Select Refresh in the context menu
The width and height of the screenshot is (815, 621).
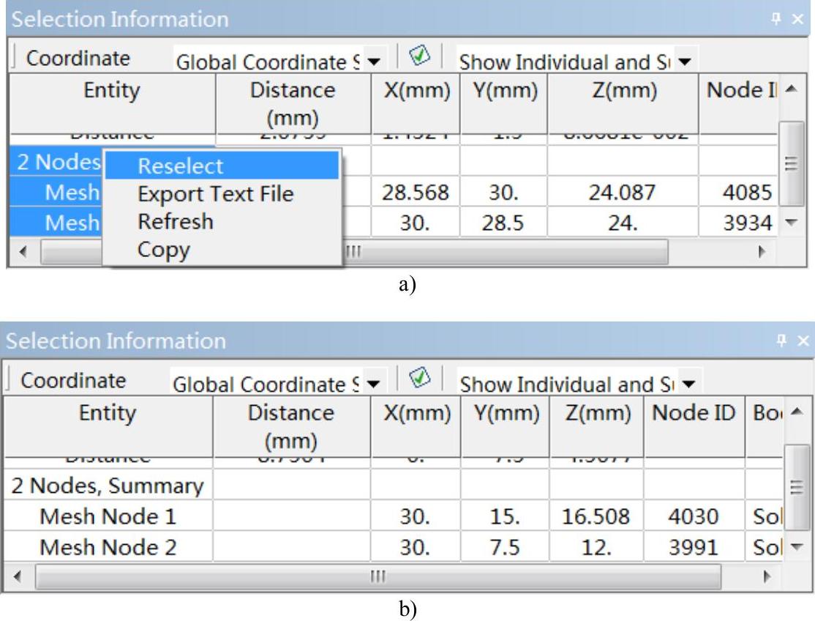(x=176, y=221)
